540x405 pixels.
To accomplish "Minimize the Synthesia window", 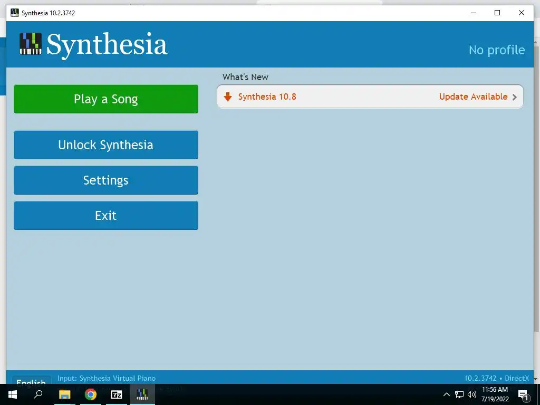I will (x=474, y=13).
